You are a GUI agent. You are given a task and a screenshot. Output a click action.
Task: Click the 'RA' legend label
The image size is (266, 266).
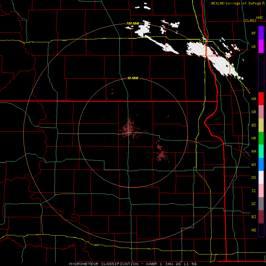tap(254, 152)
